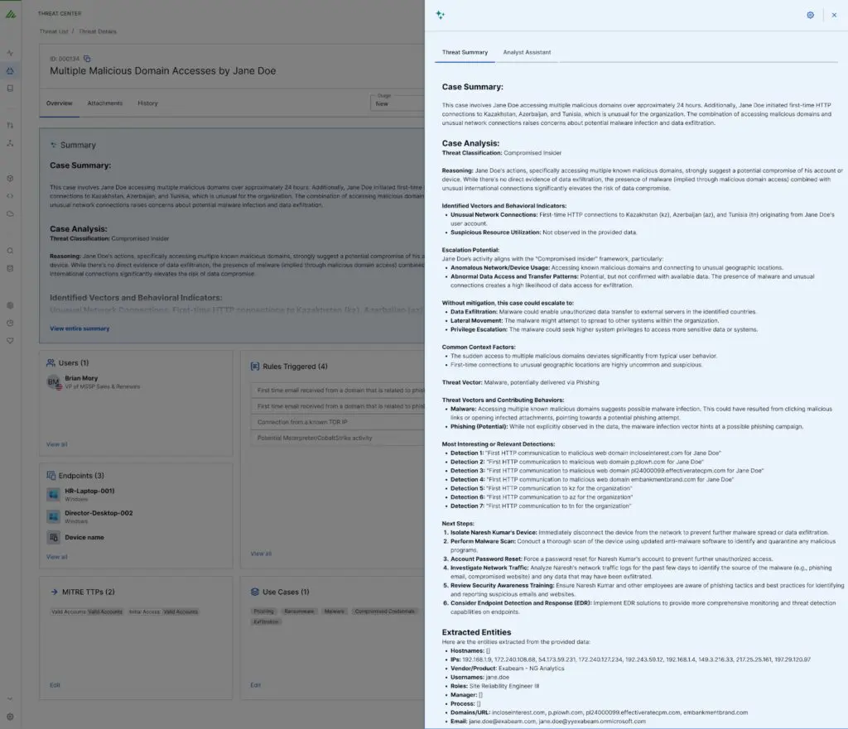Select the History tab
The width and height of the screenshot is (848, 729).
pyautogui.click(x=147, y=103)
